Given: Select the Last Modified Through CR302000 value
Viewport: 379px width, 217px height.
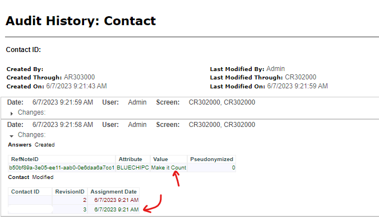Looking at the screenshot, I should click(301, 77).
